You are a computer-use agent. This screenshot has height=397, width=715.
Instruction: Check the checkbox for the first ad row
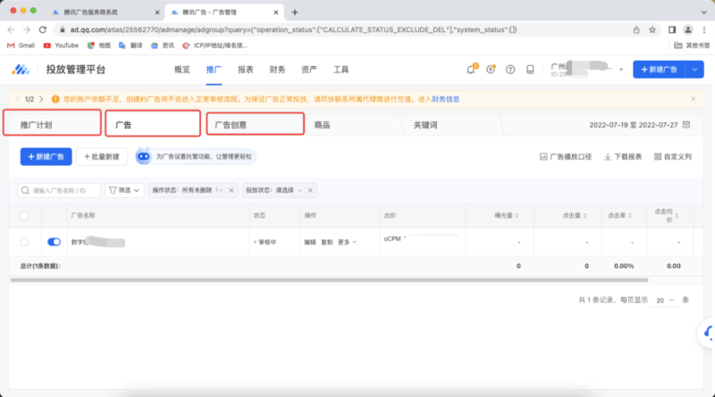click(24, 242)
